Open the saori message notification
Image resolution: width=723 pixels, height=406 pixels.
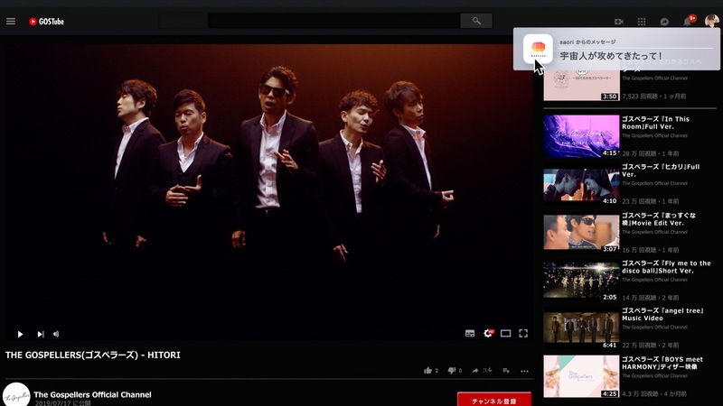[616, 49]
